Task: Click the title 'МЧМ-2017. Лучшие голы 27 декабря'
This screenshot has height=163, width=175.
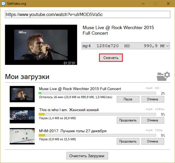Action: pos(73,131)
